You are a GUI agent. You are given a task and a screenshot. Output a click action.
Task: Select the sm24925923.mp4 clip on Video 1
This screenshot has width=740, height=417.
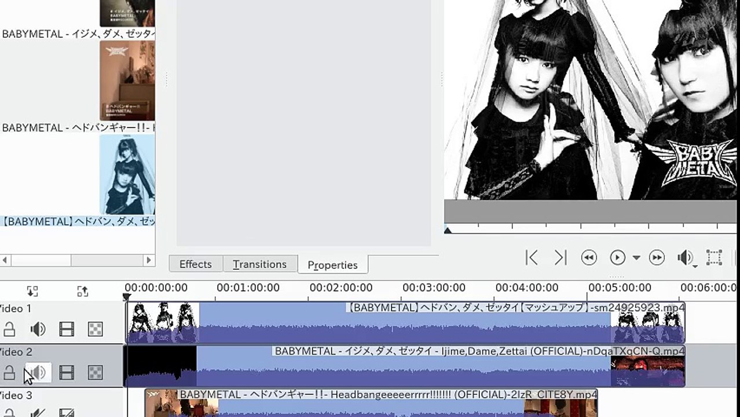click(x=405, y=323)
